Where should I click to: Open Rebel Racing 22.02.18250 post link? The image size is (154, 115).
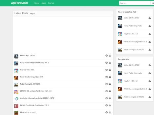30,84
